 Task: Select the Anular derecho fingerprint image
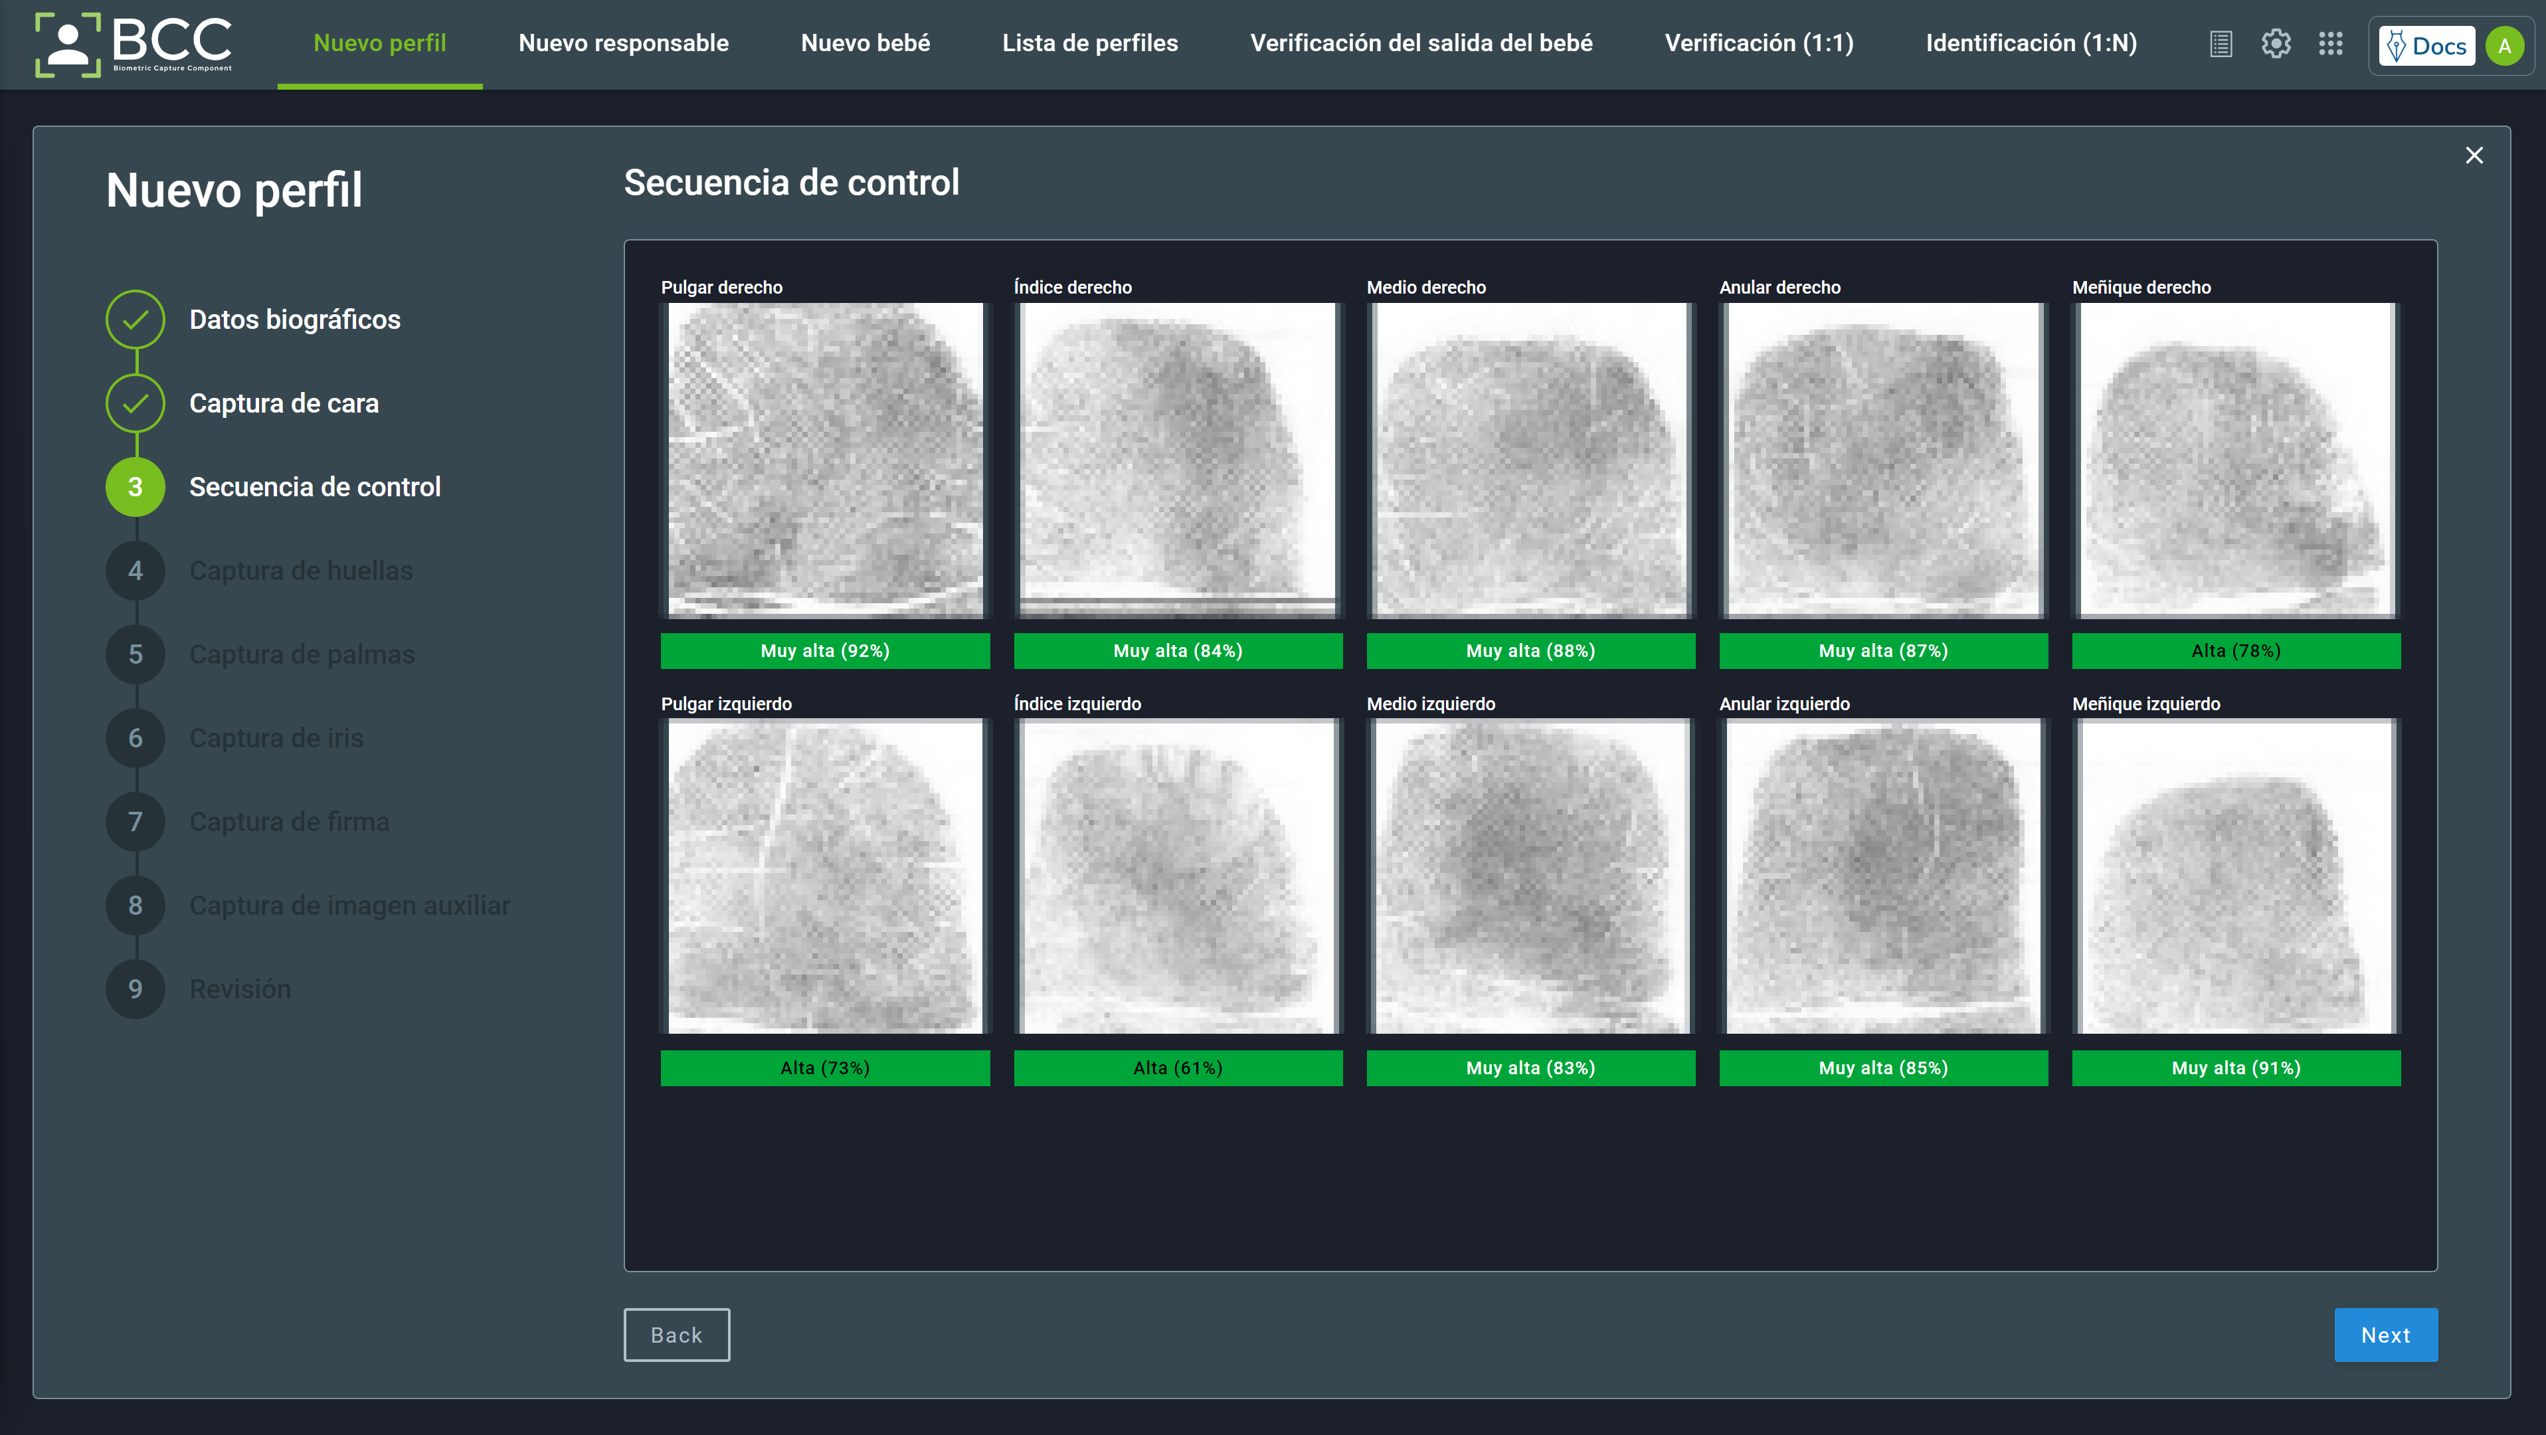(1884, 460)
